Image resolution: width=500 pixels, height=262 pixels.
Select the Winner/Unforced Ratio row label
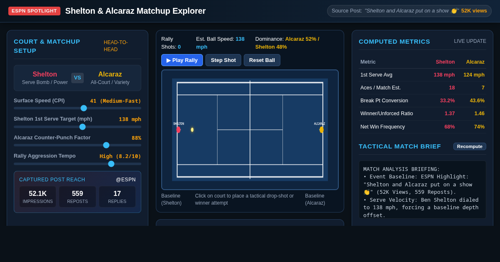[x=387, y=114]
